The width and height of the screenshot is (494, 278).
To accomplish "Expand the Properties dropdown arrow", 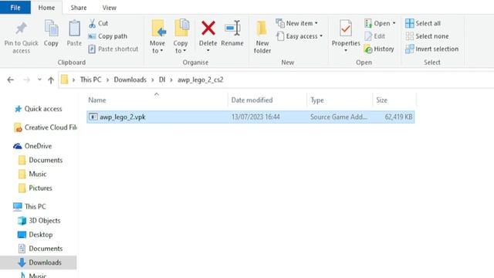I will coord(346,51).
